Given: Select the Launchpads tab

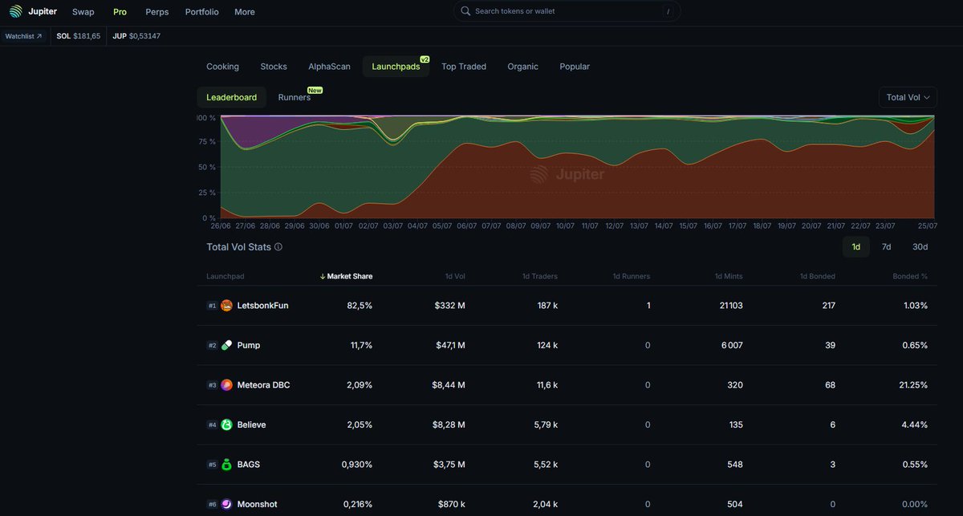Looking at the screenshot, I should click(396, 67).
